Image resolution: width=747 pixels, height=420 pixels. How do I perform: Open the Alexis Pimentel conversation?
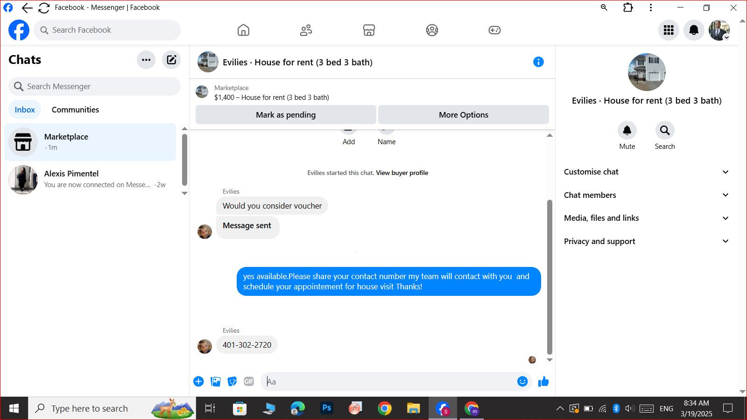(x=90, y=179)
